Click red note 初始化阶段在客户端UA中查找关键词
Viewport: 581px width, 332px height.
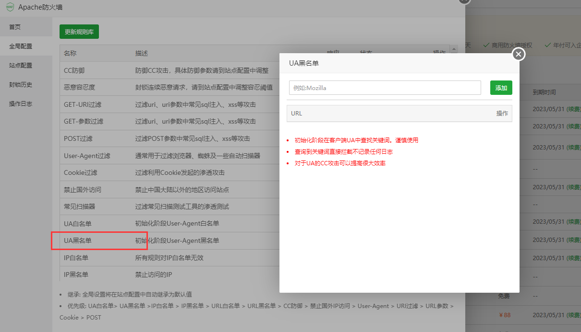(x=356, y=140)
